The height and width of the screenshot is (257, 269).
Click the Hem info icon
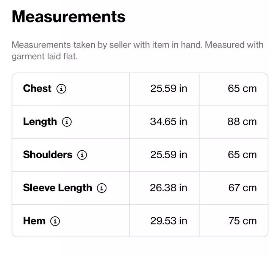coord(55,221)
